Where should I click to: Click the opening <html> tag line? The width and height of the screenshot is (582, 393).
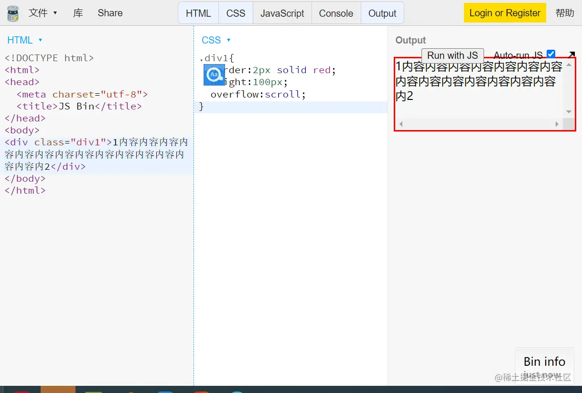(22, 70)
